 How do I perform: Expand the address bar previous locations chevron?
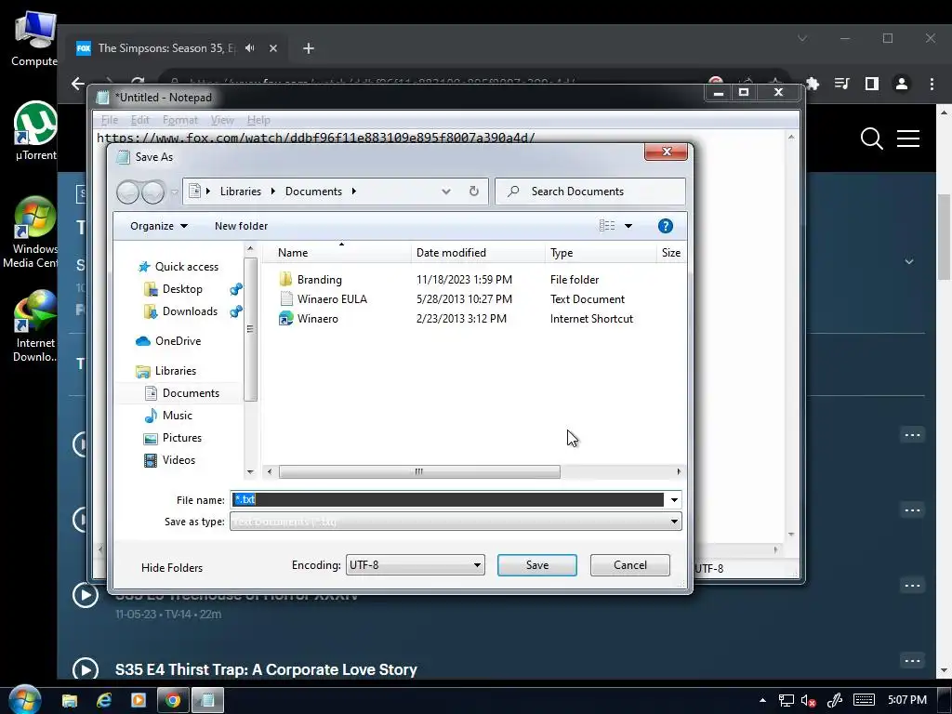pos(445,192)
